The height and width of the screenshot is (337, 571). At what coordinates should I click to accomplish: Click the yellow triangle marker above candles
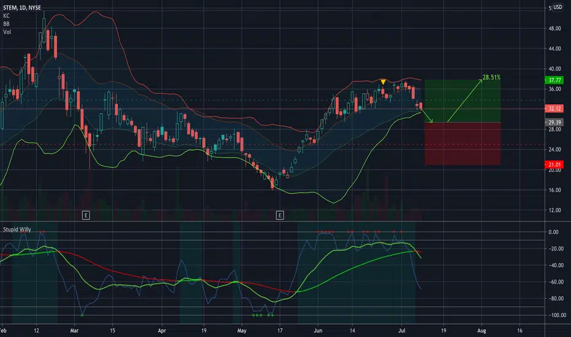tap(383, 82)
